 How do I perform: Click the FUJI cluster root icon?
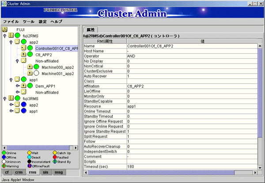click(5, 30)
